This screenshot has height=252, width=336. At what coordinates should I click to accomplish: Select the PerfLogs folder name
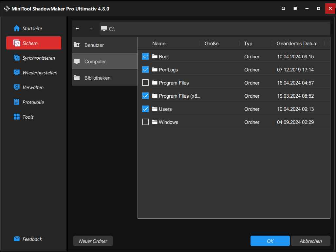[168, 70]
